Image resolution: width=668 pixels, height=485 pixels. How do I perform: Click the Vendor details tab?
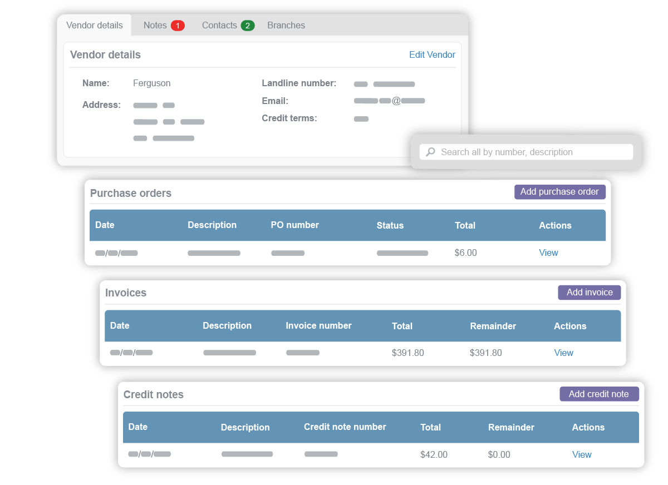(x=95, y=26)
